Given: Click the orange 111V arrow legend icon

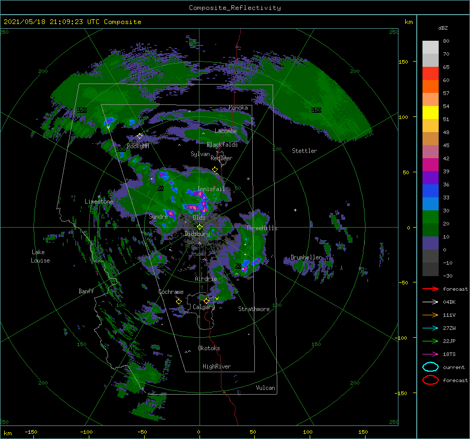Looking at the screenshot, I should (x=430, y=315).
